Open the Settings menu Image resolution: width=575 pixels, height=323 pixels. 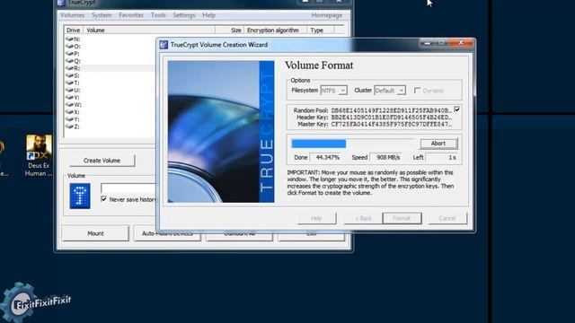[184, 15]
